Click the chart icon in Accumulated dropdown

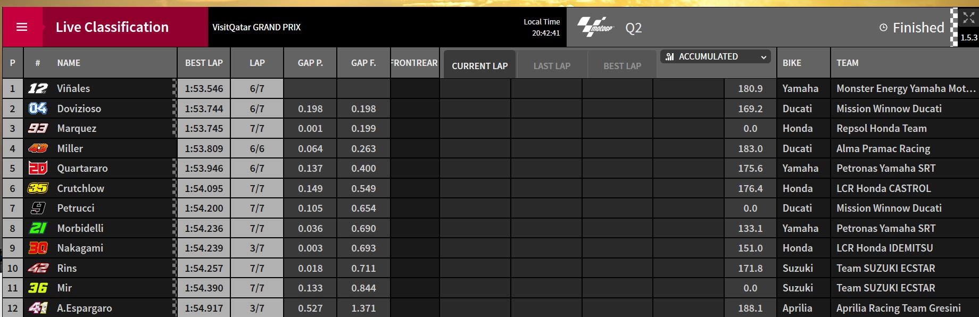pyautogui.click(x=670, y=56)
